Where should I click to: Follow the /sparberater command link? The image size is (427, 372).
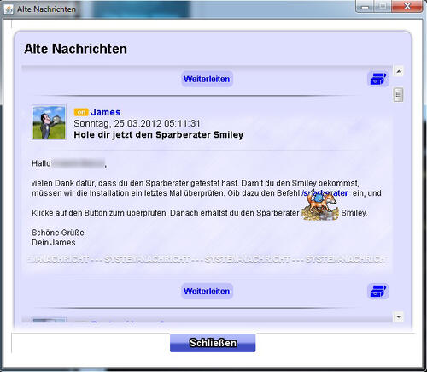point(325,193)
